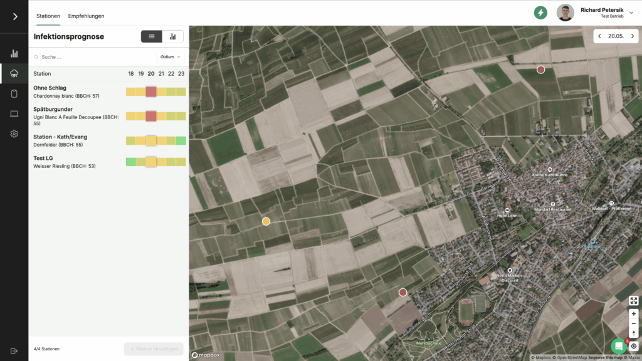This screenshot has height=361, width=642.
Task: Switch to the Empfehlungen tab
Action: click(87, 16)
